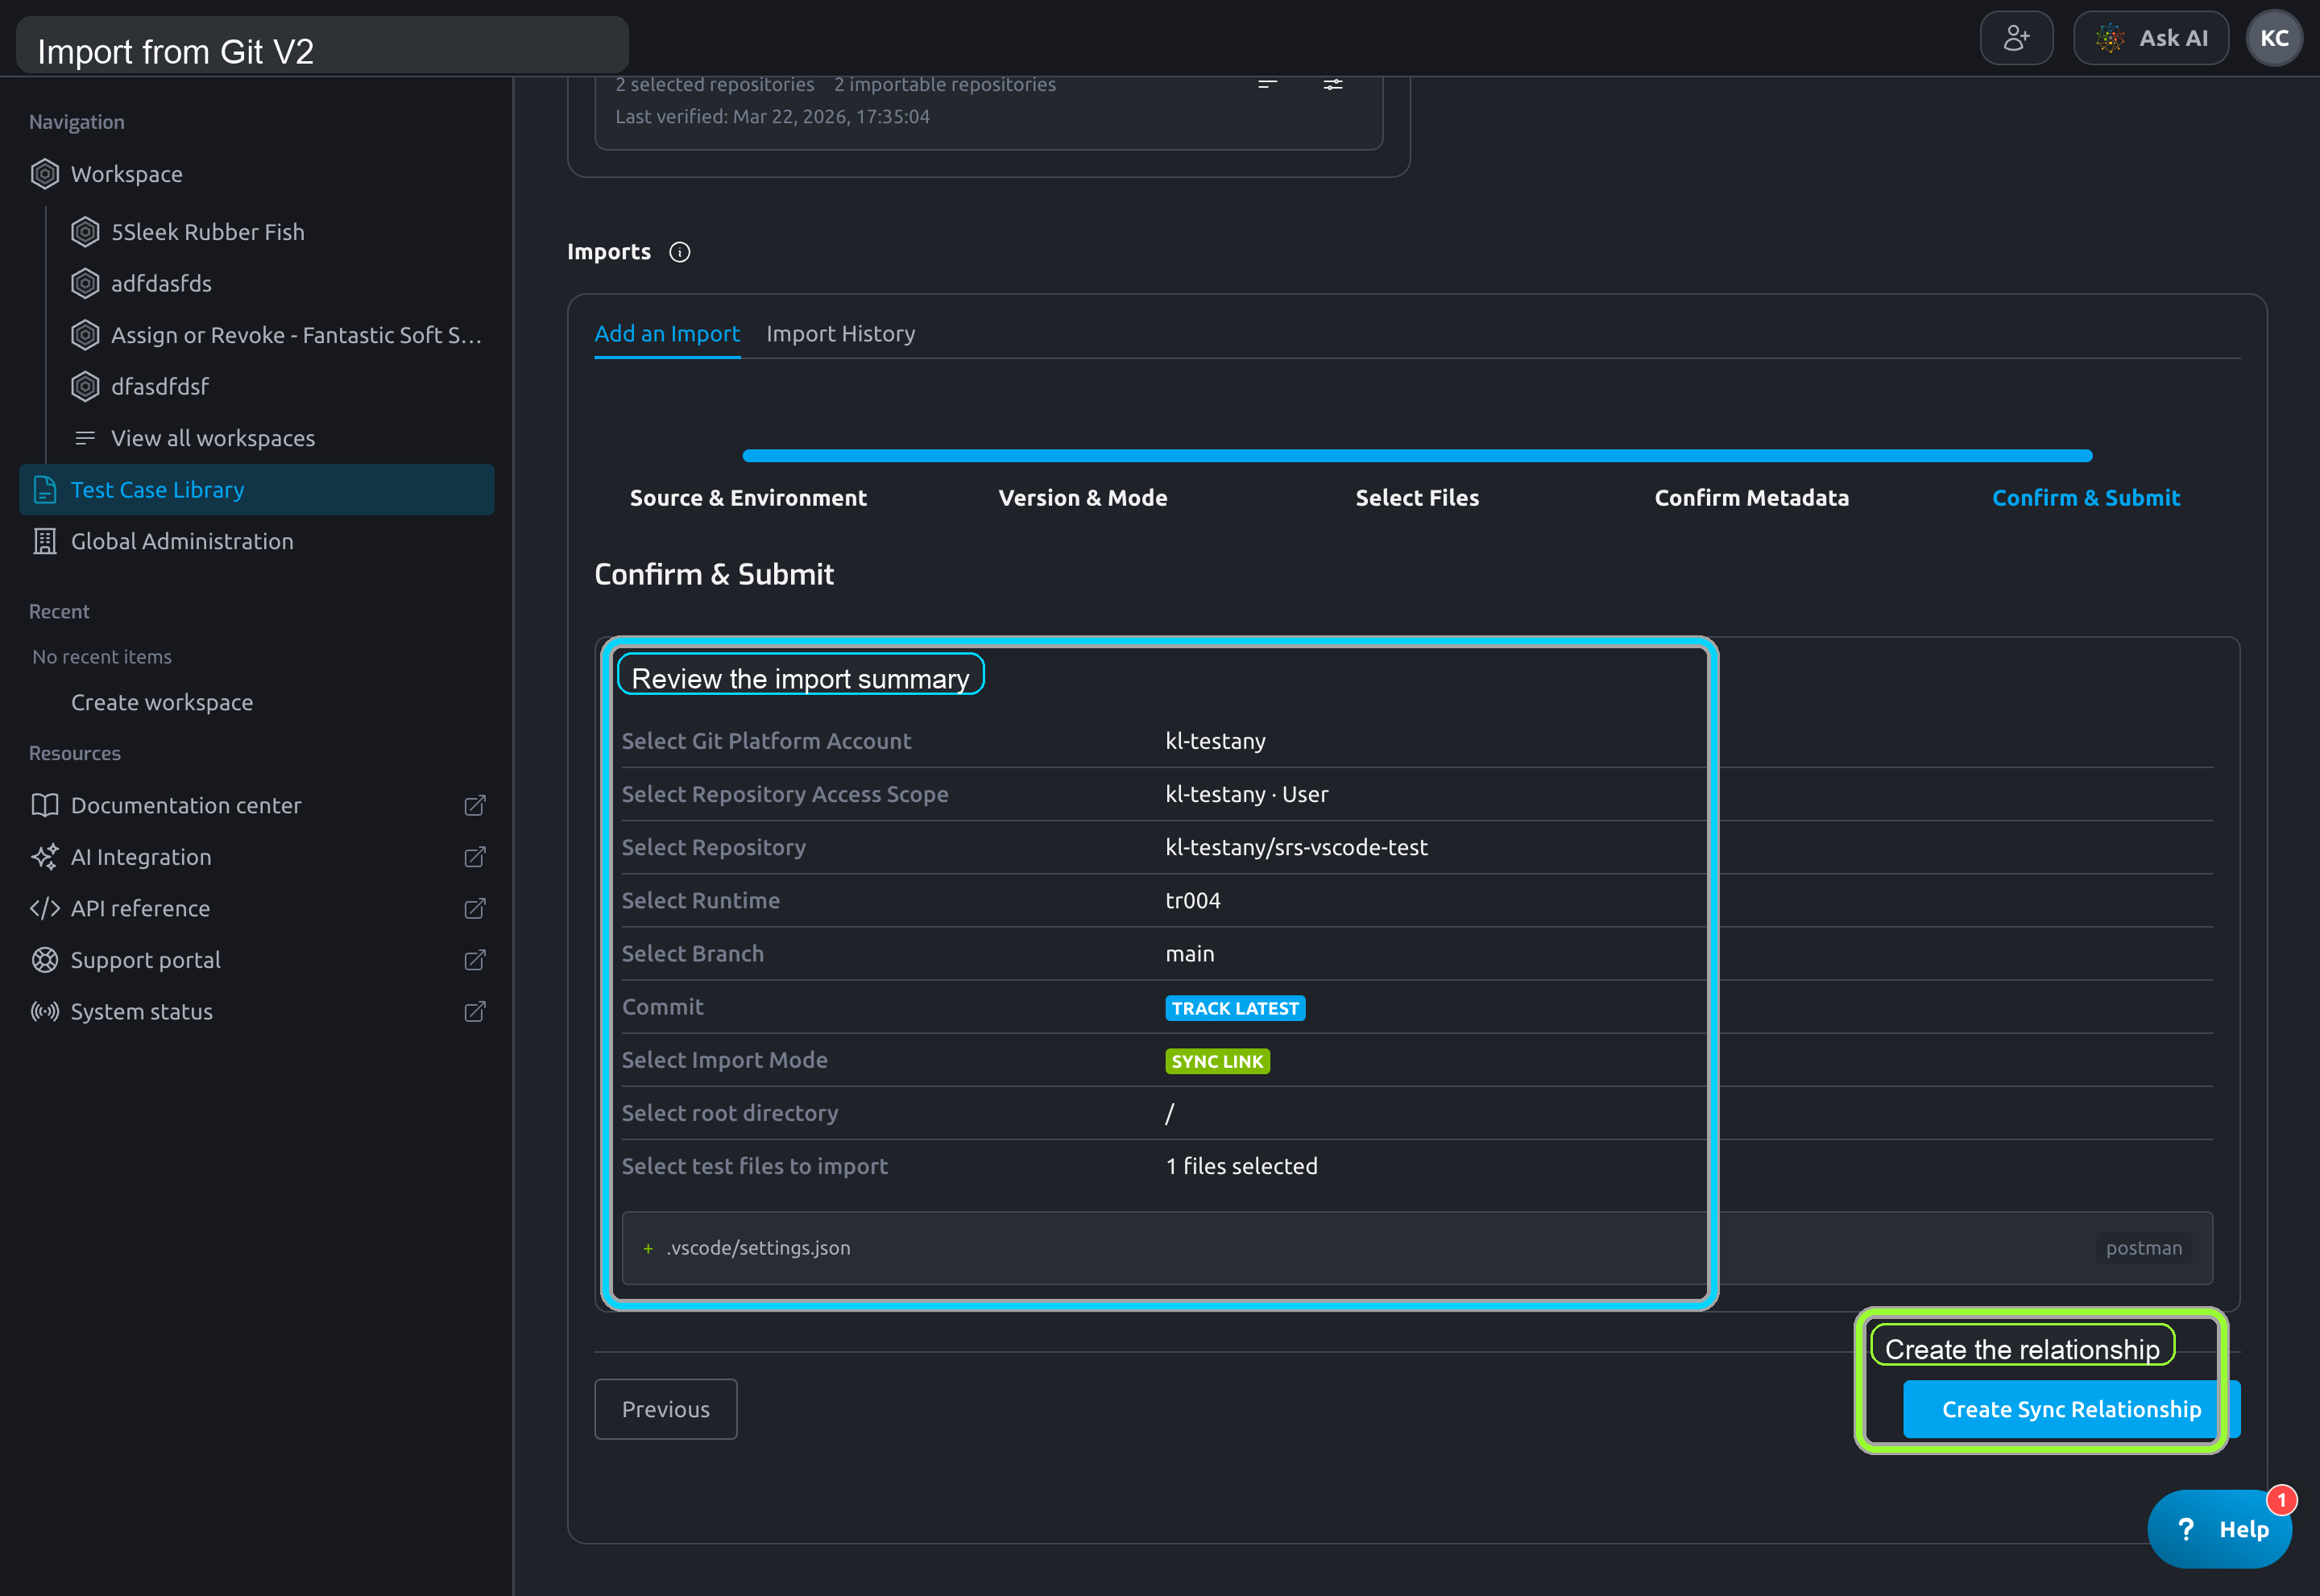Click the AI Integration sparkle icon
Image resolution: width=2320 pixels, height=1596 pixels.
[45, 857]
